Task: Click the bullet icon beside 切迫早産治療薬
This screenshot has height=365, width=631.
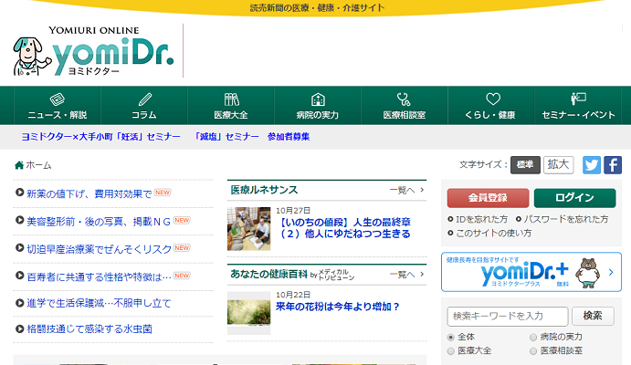Action: pyautogui.click(x=20, y=248)
